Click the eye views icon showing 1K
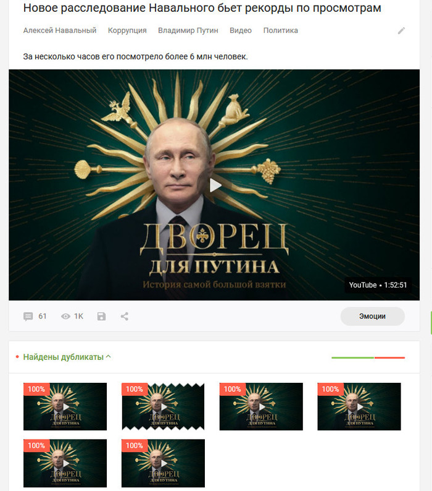The width and height of the screenshot is (432, 491). [65, 316]
